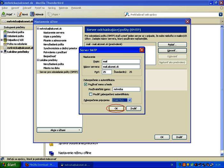The image size is (224, 168).
Task: Close the Server SMTP dialog
Action: coord(142,50)
